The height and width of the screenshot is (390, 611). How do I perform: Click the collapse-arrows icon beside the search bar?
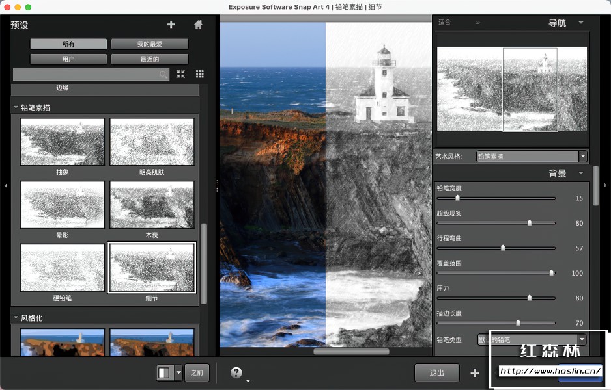[x=180, y=74]
